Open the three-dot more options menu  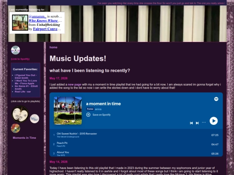[204, 122]
